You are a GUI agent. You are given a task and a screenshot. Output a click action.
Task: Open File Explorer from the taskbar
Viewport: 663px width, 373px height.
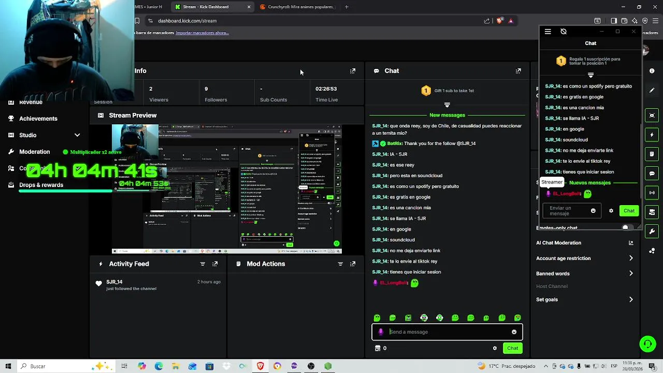click(176, 366)
